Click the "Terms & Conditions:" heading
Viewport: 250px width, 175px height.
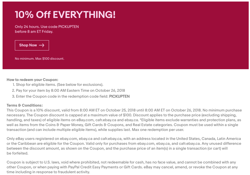pyautogui.click(x=25, y=105)
